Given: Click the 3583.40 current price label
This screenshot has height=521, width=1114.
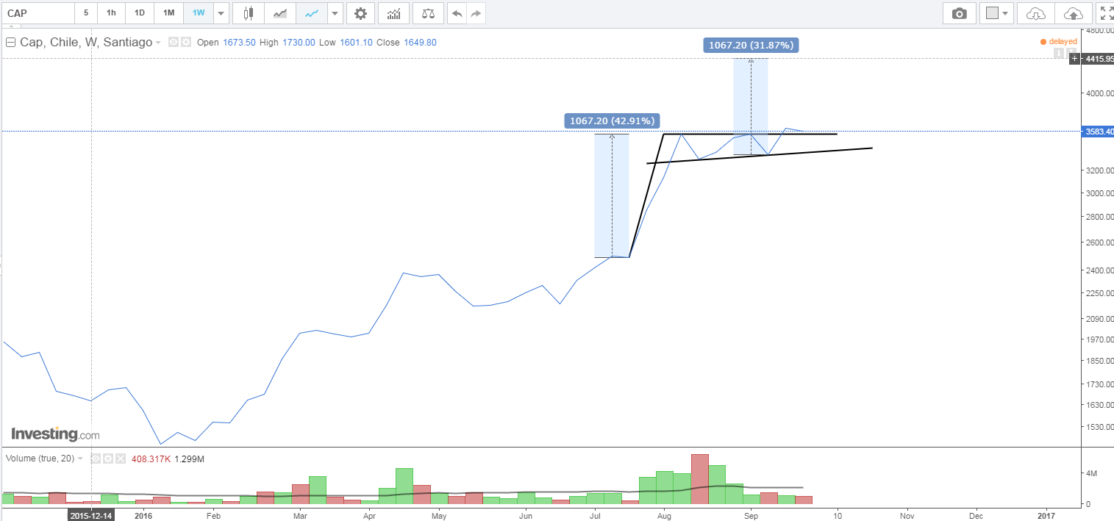Looking at the screenshot, I should pos(1099,132).
